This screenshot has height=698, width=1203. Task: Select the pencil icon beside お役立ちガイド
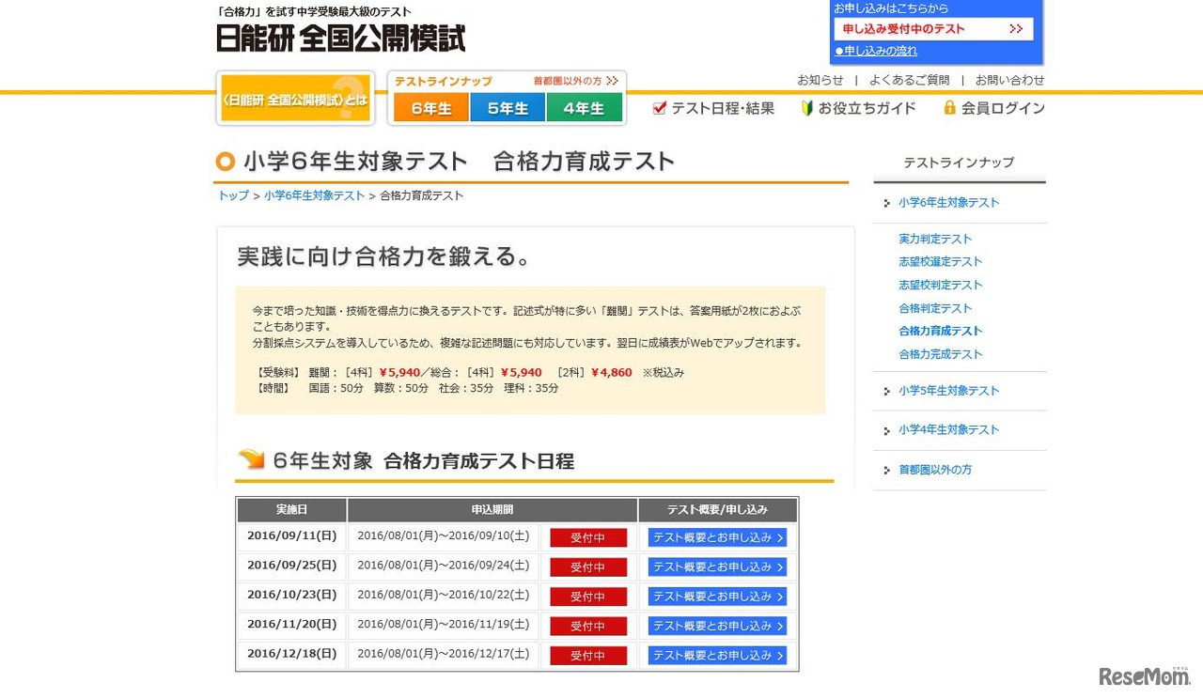[808, 107]
